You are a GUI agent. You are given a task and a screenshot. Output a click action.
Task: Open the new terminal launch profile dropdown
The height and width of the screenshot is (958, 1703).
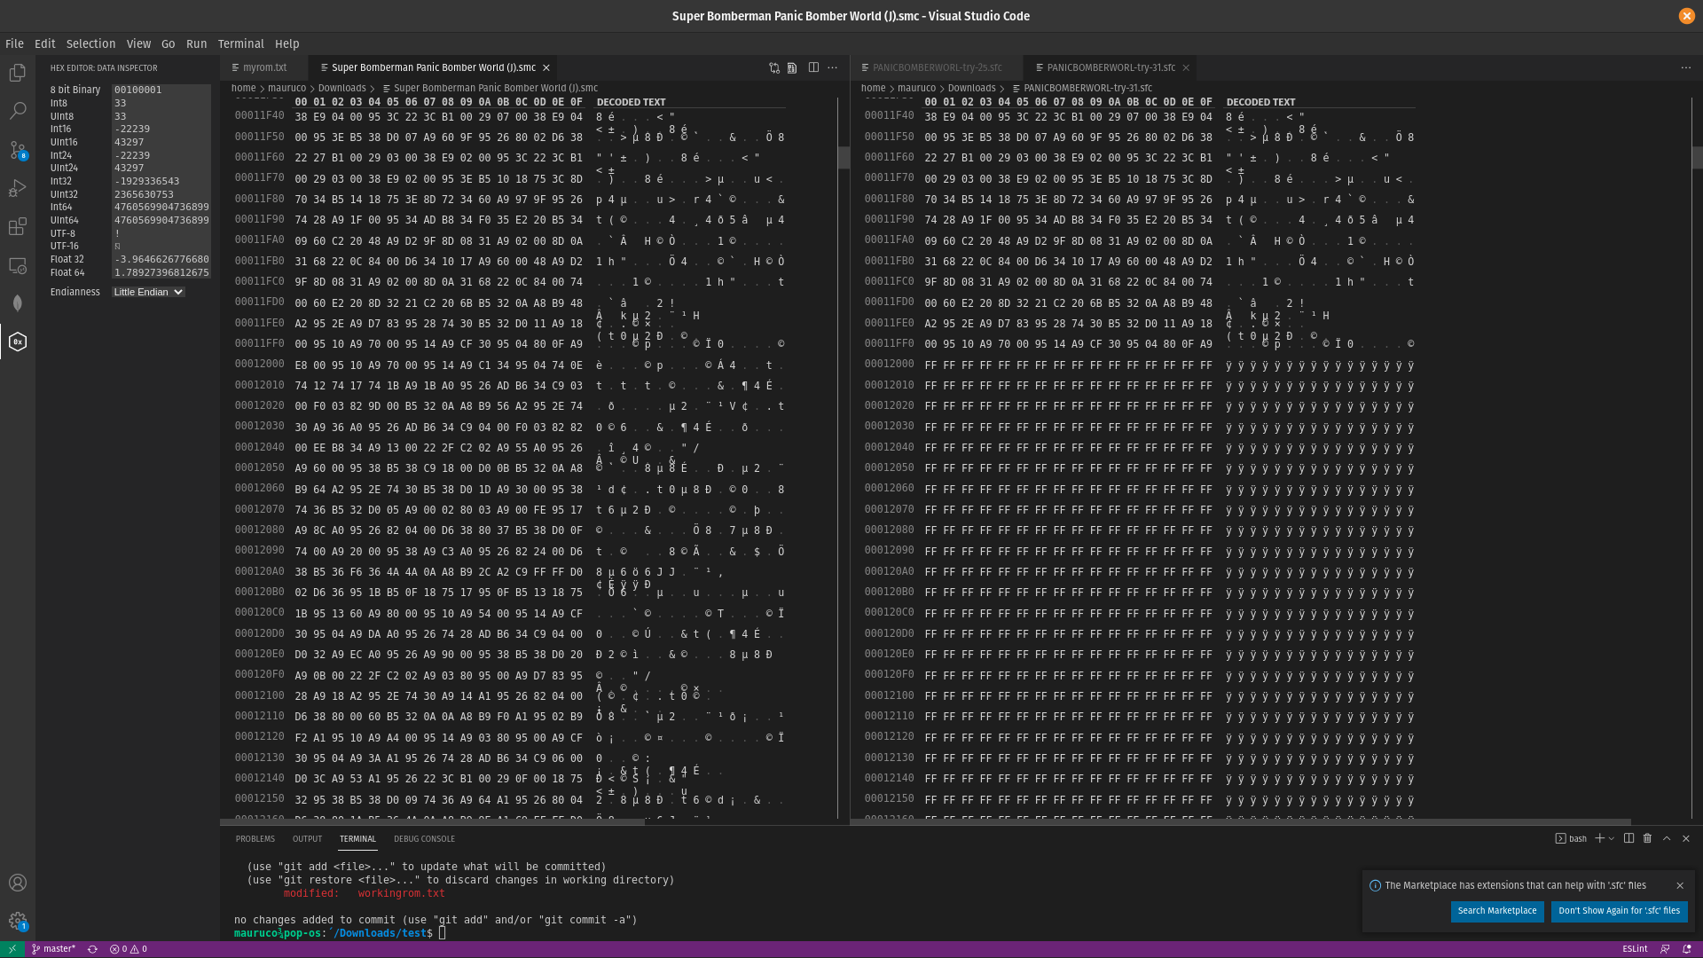(1612, 838)
